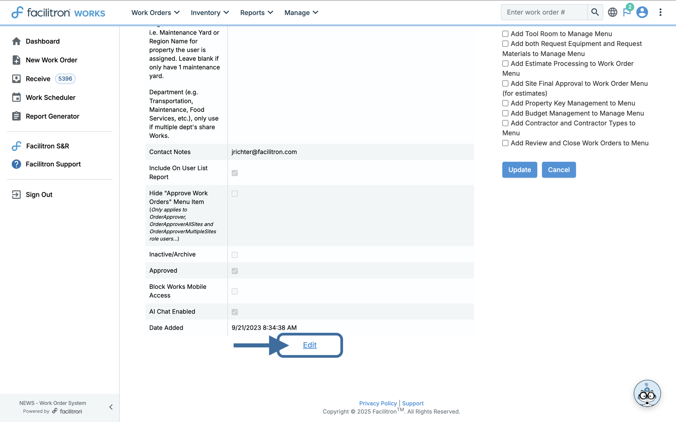Expand the Inventory dropdown menu
Image resolution: width=676 pixels, height=422 pixels.
pyautogui.click(x=209, y=13)
